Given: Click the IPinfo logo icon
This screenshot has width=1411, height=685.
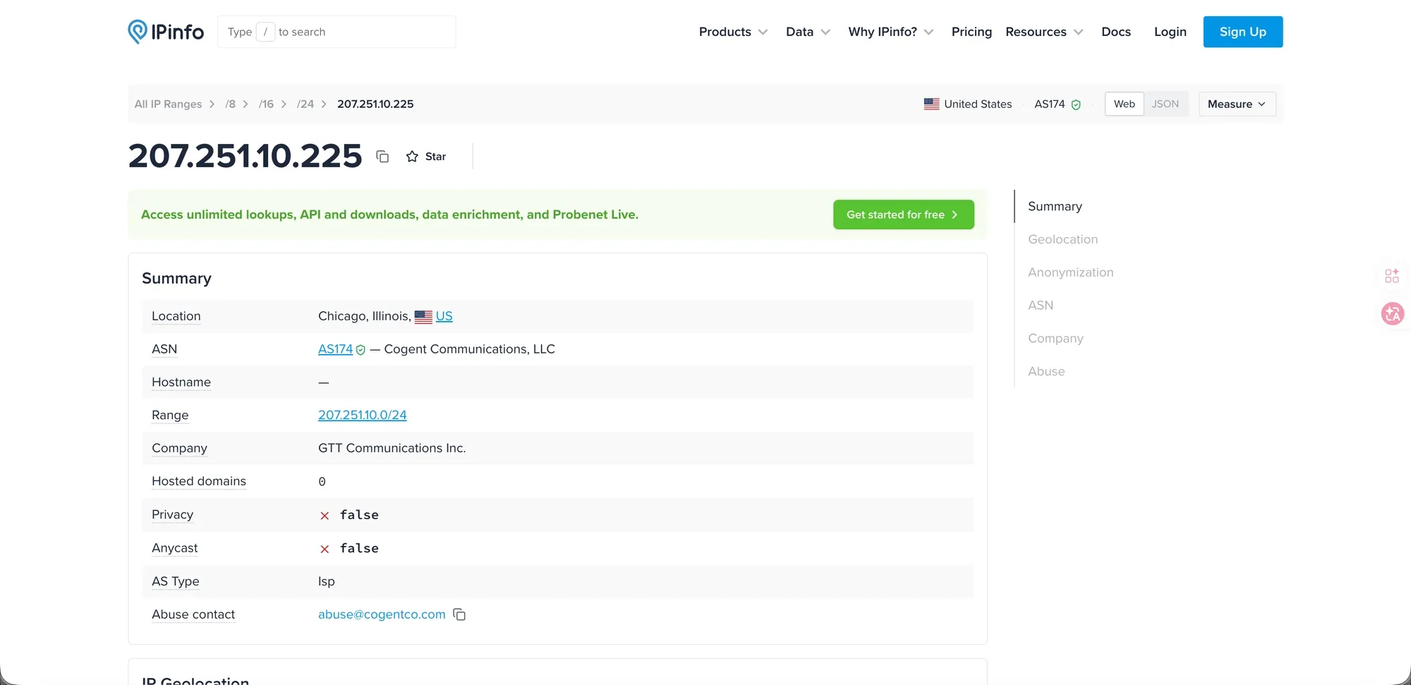Looking at the screenshot, I should [x=138, y=32].
